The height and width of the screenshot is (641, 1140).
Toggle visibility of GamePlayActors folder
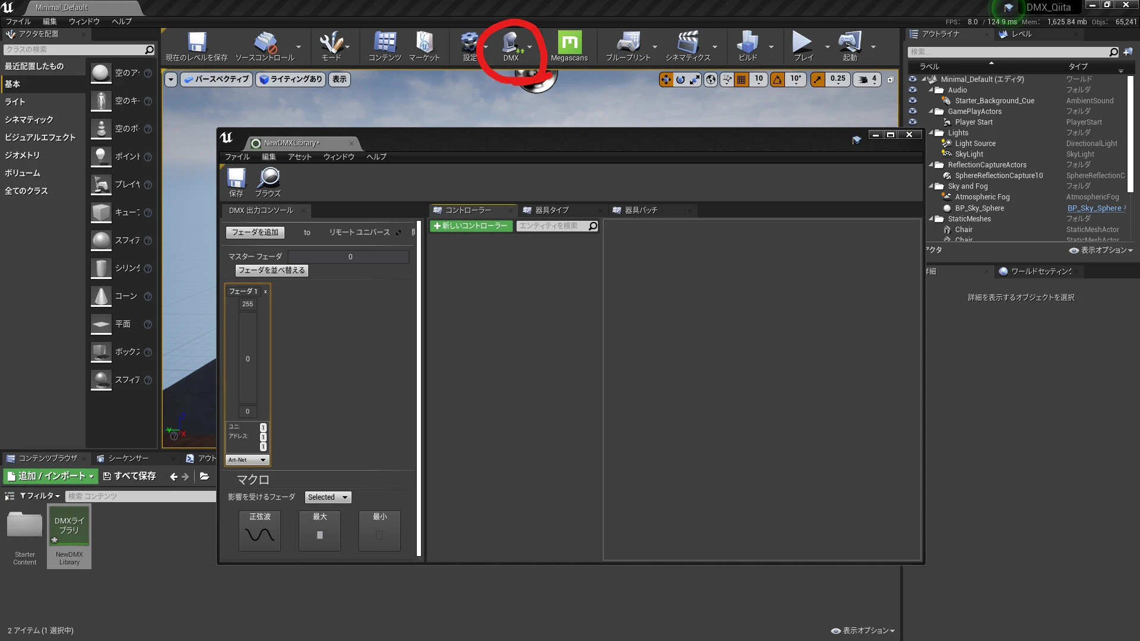coord(913,111)
